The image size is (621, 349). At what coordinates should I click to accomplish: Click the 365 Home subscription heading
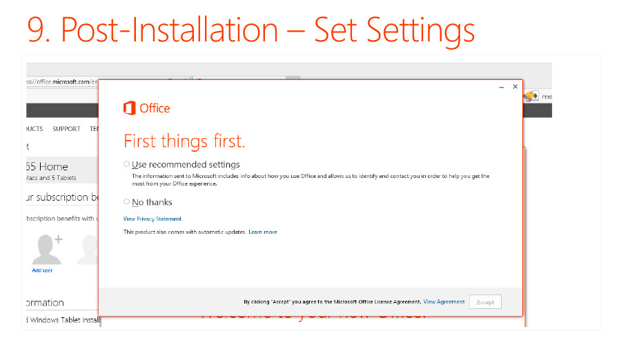click(x=47, y=167)
